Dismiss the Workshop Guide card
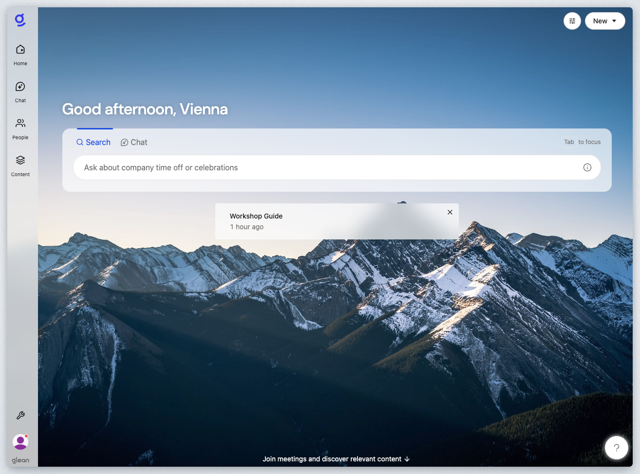This screenshot has width=640, height=474. [x=450, y=212]
